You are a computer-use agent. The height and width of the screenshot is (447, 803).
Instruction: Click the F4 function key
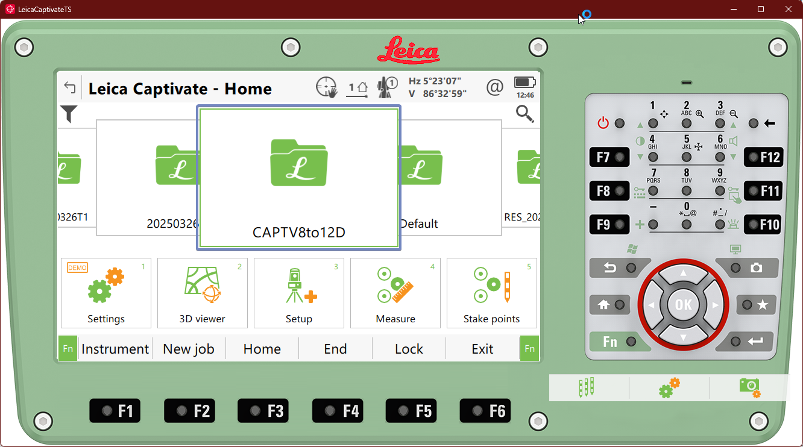(338, 411)
